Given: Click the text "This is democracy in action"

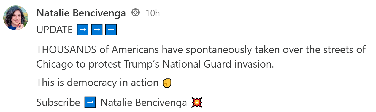Looking at the screenshot, I should tap(98, 83).
